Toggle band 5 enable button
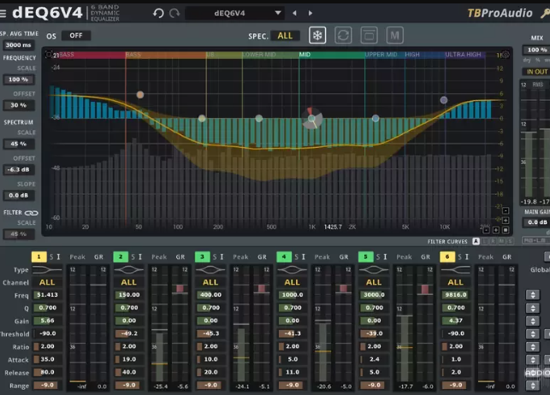 (365, 256)
